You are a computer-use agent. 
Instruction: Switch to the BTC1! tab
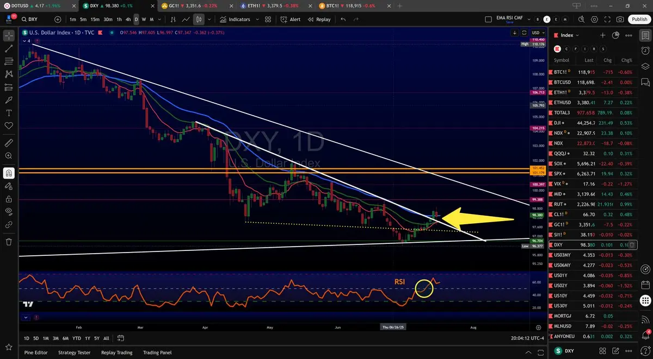(x=354, y=5)
